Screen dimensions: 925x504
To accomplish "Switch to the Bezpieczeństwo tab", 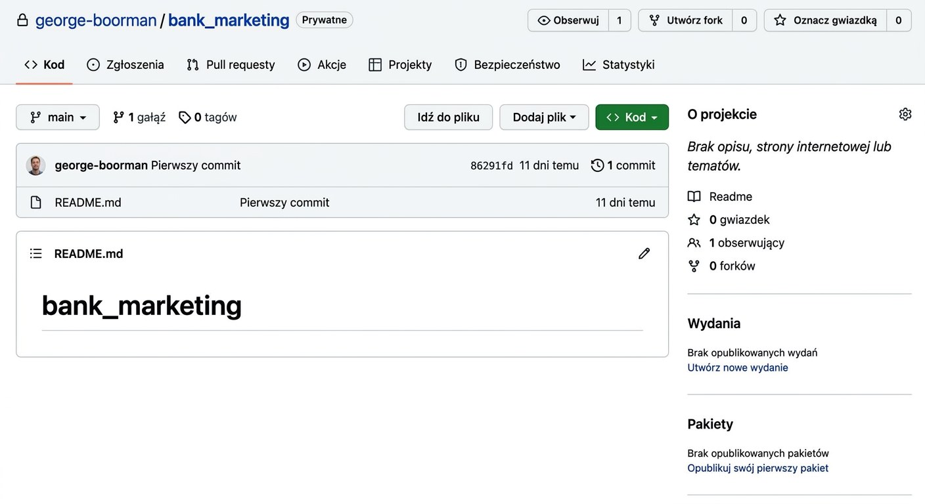I will (507, 64).
